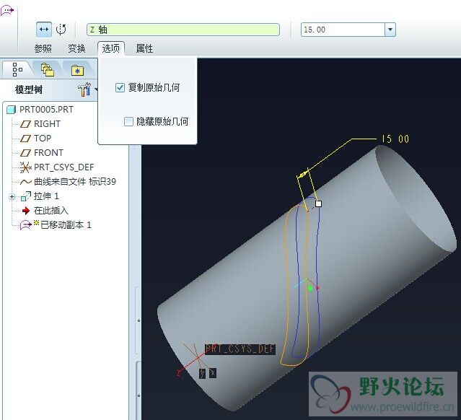This screenshot has width=461, height=420.
Task: Select PRT_CSYS_DEF in the model tree
Action: tap(63, 167)
